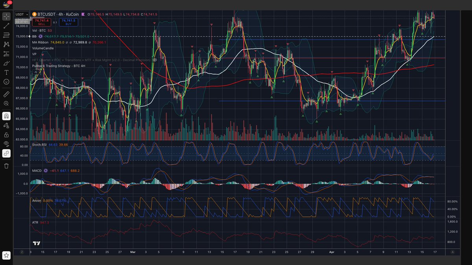This screenshot has height=265, width=472.
Task: Open the emoji icons tool
Action: pos(6,82)
